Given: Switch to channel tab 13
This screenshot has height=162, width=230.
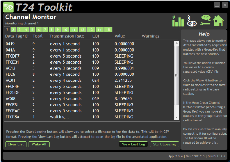Looking at the screenshot, I should [91, 30].
